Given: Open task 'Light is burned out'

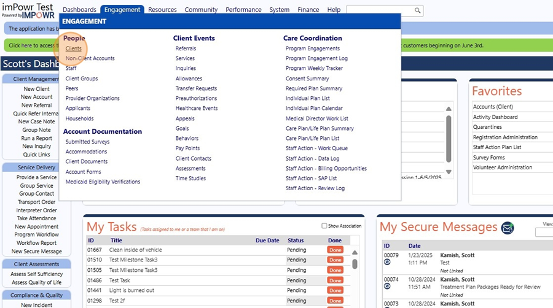Looking at the screenshot, I should coord(131,290).
